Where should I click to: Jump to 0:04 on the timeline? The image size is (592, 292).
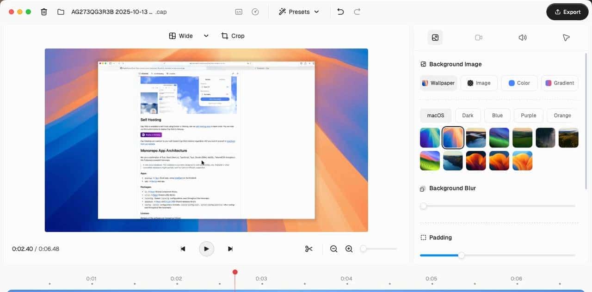click(346, 279)
